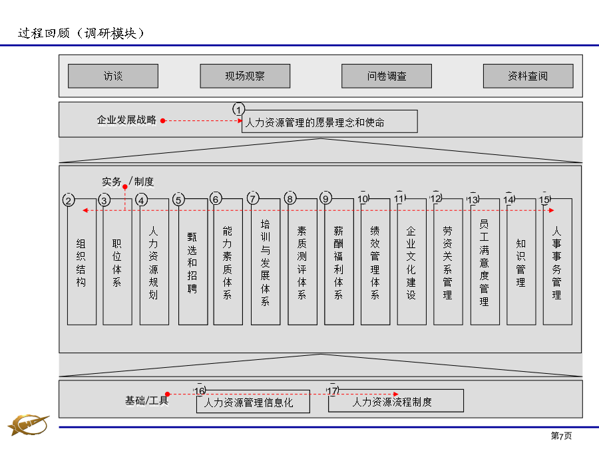Click the number 16 marker

coord(200,390)
